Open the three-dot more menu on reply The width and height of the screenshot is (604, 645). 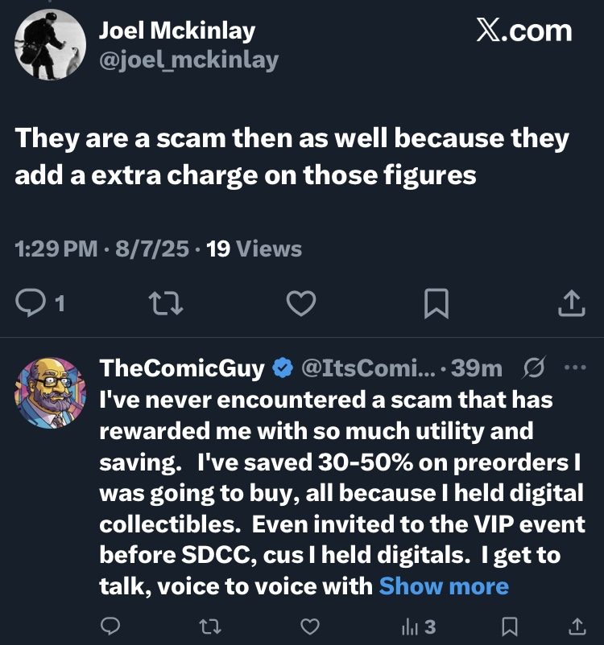click(575, 367)
